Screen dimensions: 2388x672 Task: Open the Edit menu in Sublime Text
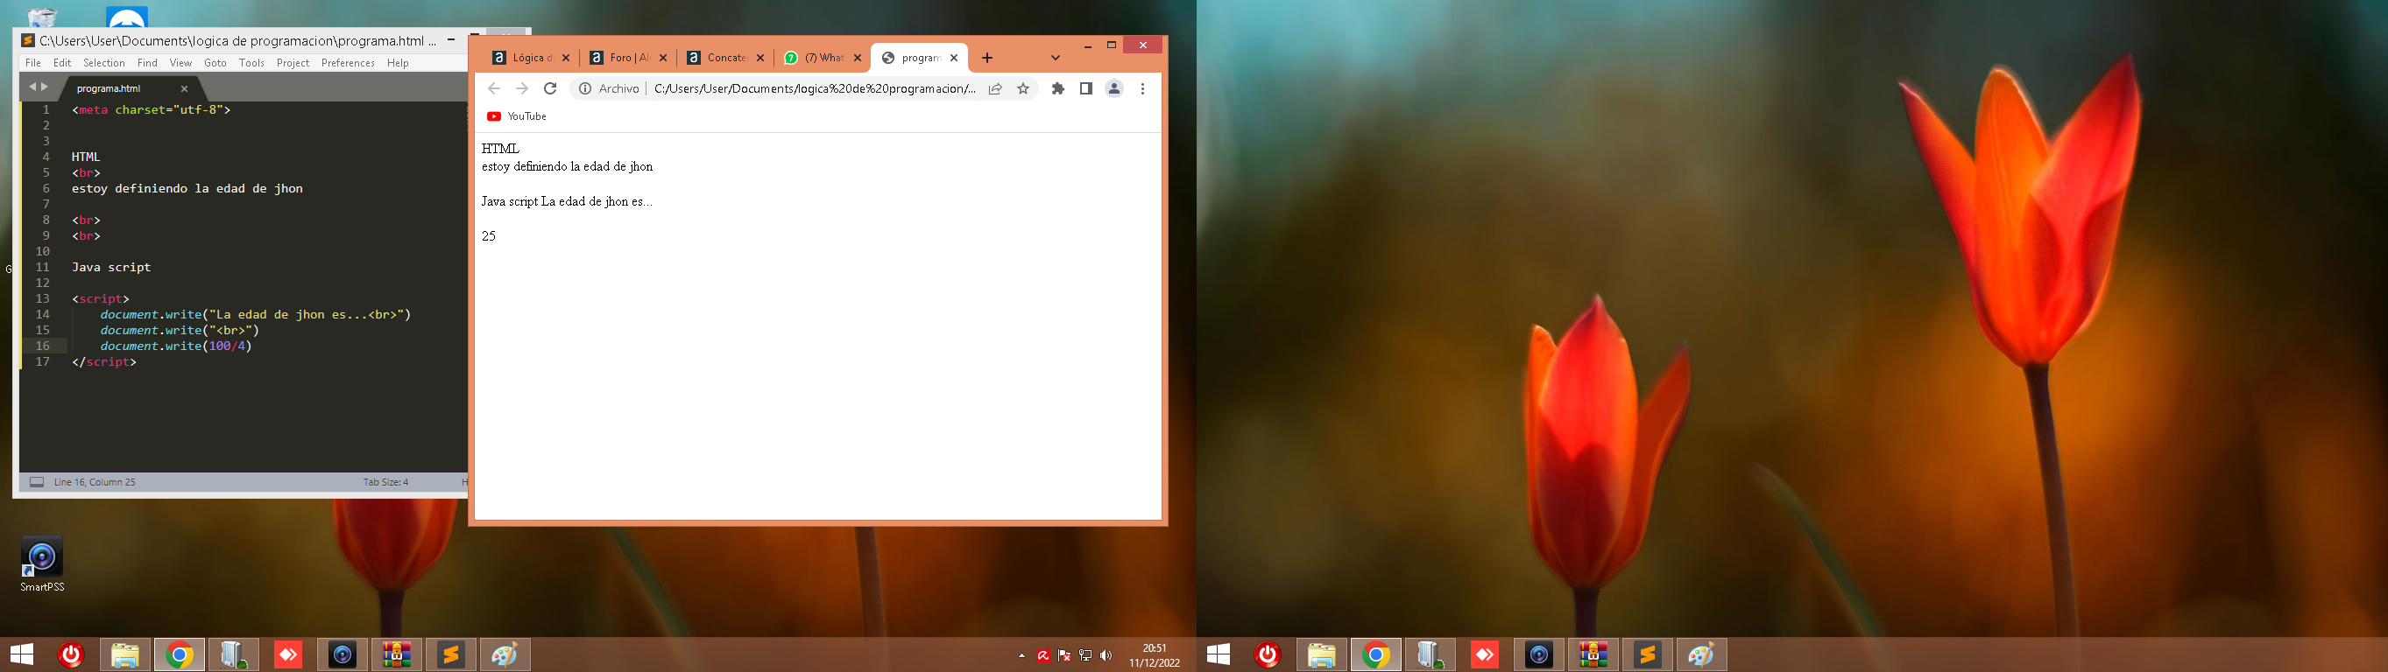62,63
